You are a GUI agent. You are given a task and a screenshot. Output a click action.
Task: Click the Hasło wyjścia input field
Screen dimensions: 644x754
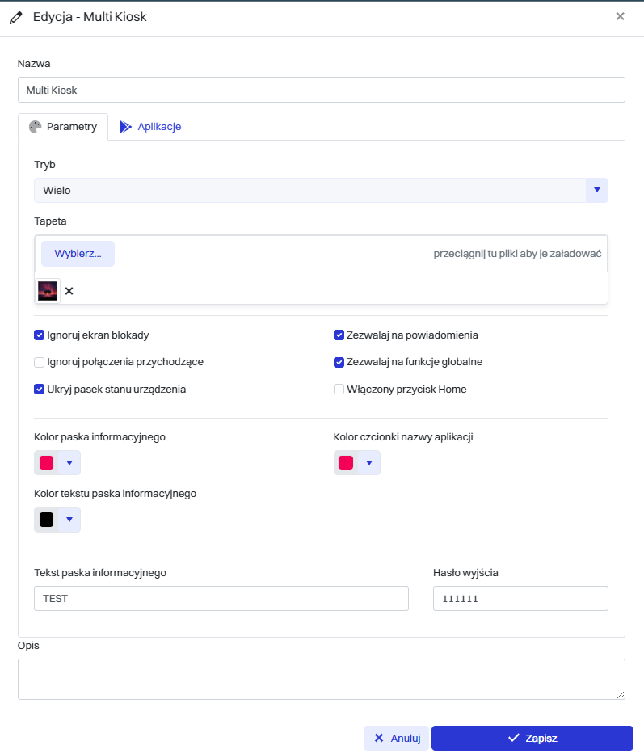click(520, 599)
